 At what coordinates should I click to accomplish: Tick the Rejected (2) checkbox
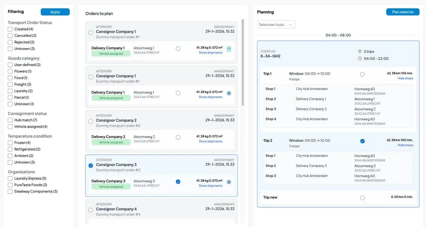(10, 42)
